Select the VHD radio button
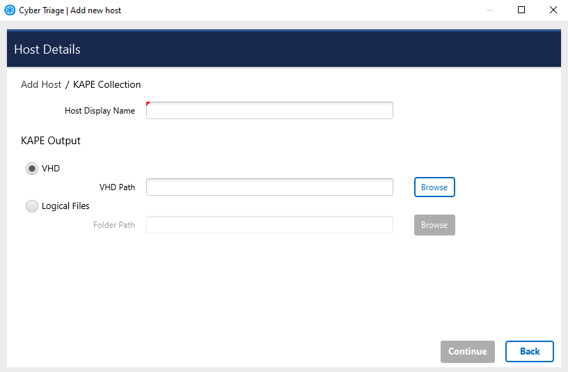The image size is (568, 372). (32, 169)
